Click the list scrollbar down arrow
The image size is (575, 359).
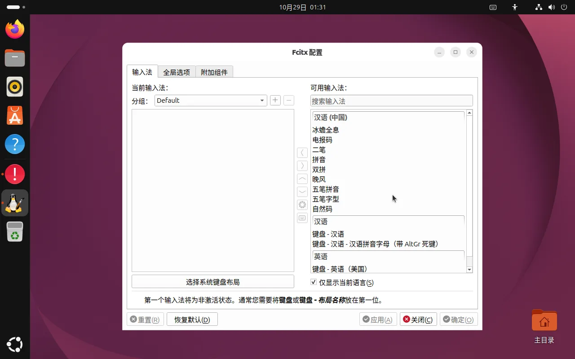tap(469, 270)
